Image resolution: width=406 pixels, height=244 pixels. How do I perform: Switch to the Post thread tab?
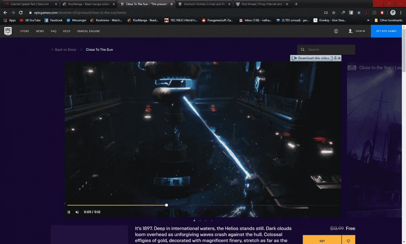tap(262, 4)
